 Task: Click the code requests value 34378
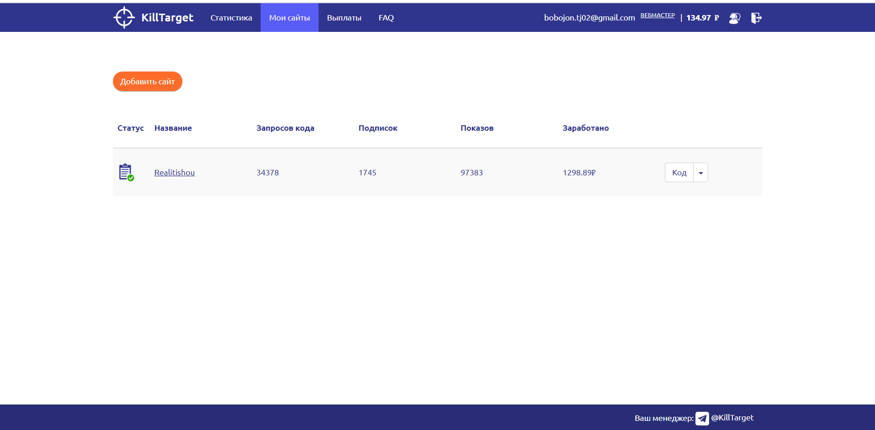pos(268,173)
